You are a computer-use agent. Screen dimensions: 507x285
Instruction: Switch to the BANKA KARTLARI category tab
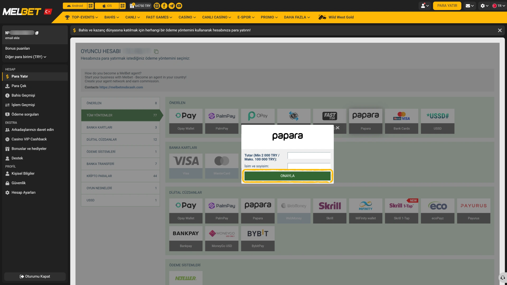point(120,127)
